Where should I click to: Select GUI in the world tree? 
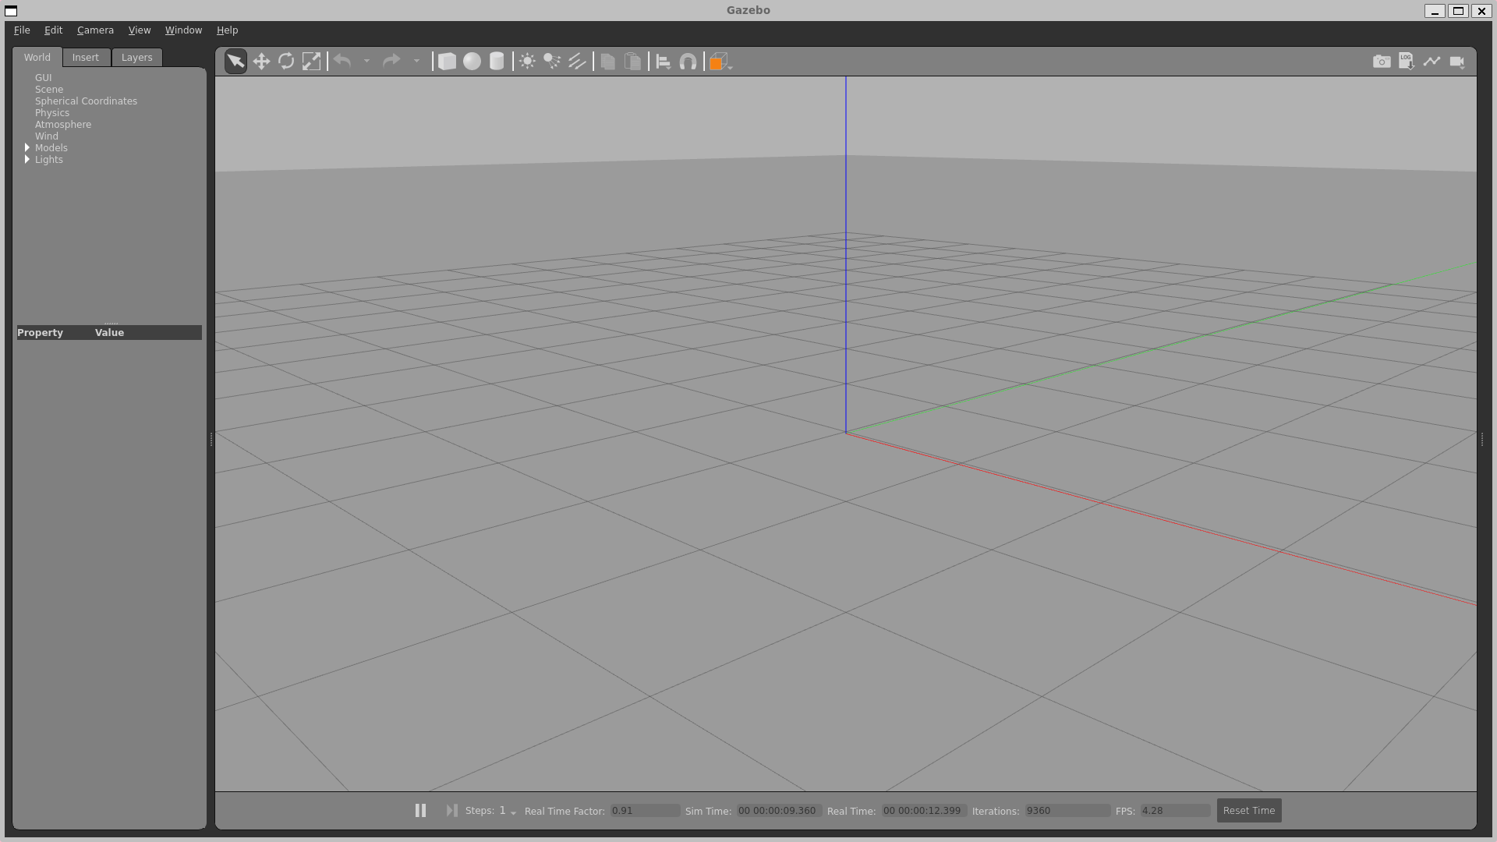coord(43,78)
